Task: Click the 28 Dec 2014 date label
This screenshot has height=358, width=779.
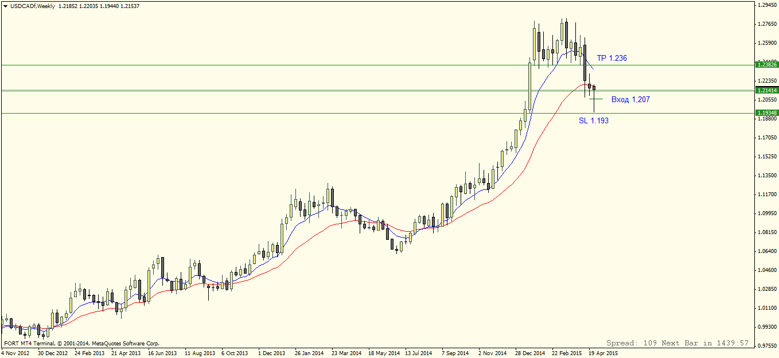Action: click(530, 353)
